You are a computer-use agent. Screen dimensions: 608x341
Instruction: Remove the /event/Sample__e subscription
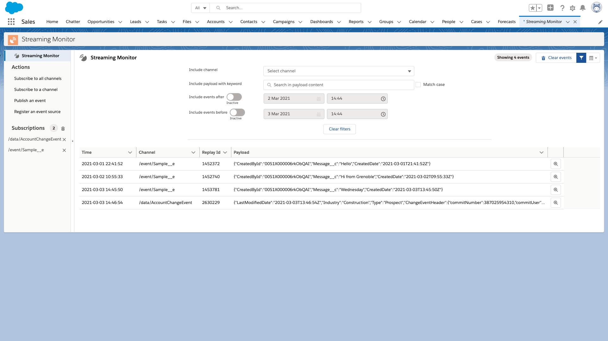64,150
